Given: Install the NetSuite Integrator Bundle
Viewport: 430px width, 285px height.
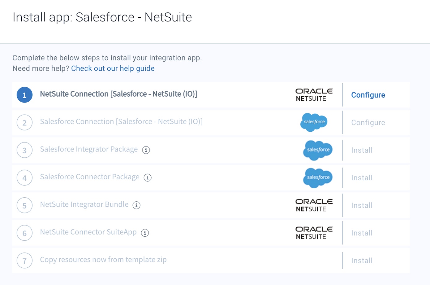Looking at the screenshot, I should coord(362,205).
